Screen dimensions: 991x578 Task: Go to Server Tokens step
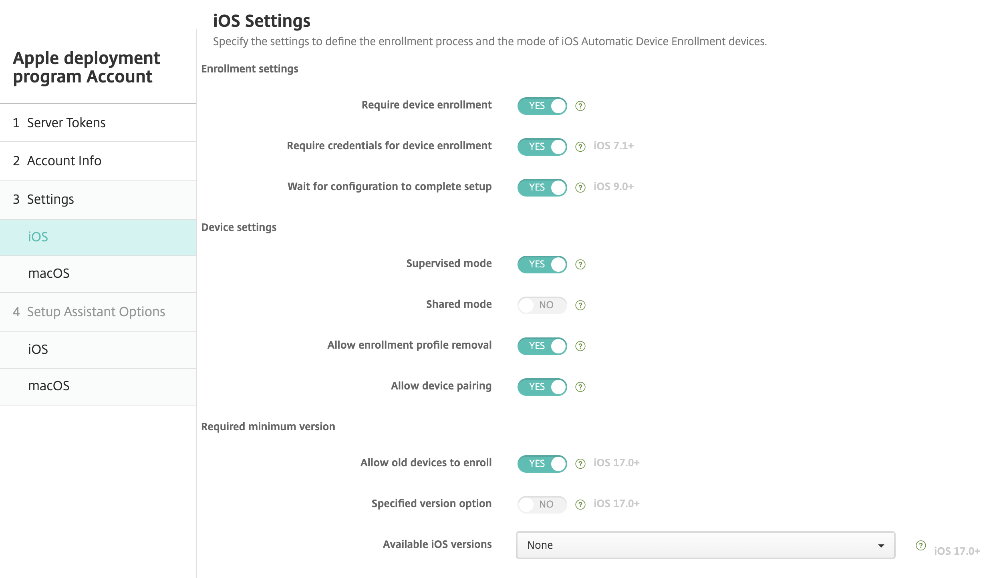pyautogui.click(x=66, y=123)
